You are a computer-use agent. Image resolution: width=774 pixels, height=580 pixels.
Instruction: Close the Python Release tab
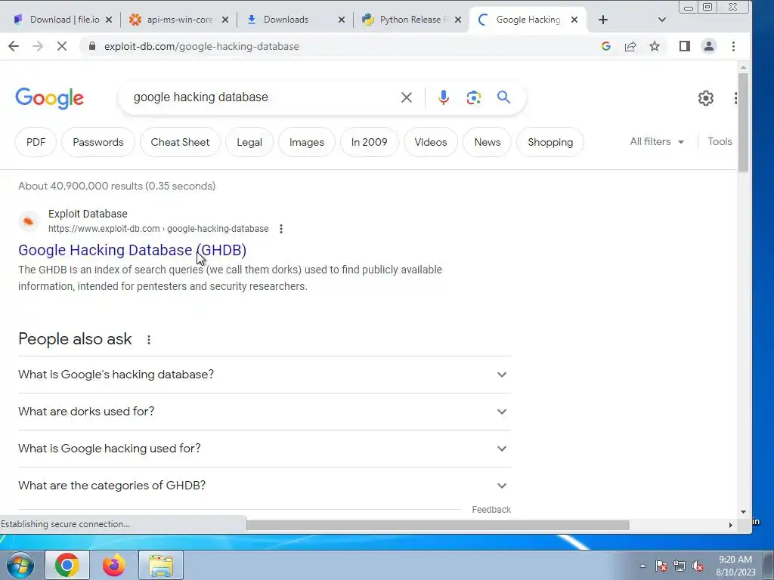pyautogui.click(x=458, y=20)
